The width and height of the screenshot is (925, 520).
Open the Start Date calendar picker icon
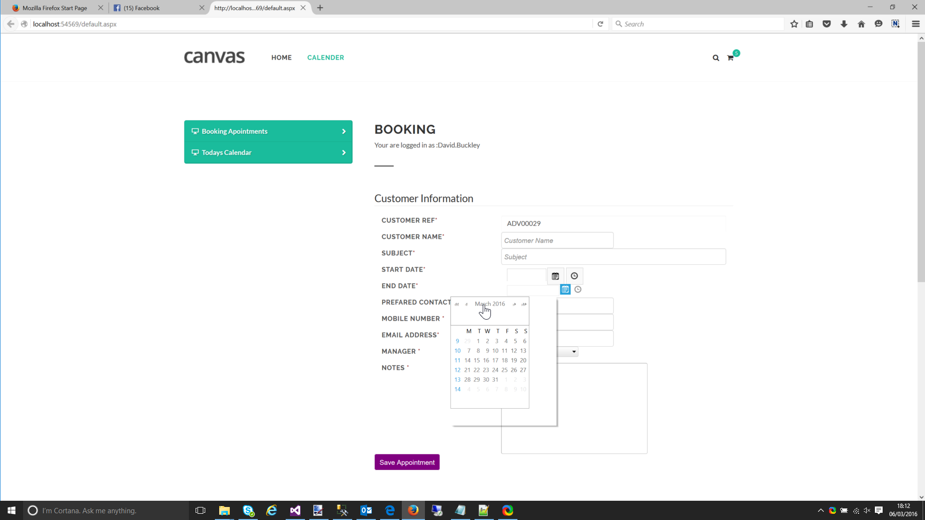(x=555, y=276)
